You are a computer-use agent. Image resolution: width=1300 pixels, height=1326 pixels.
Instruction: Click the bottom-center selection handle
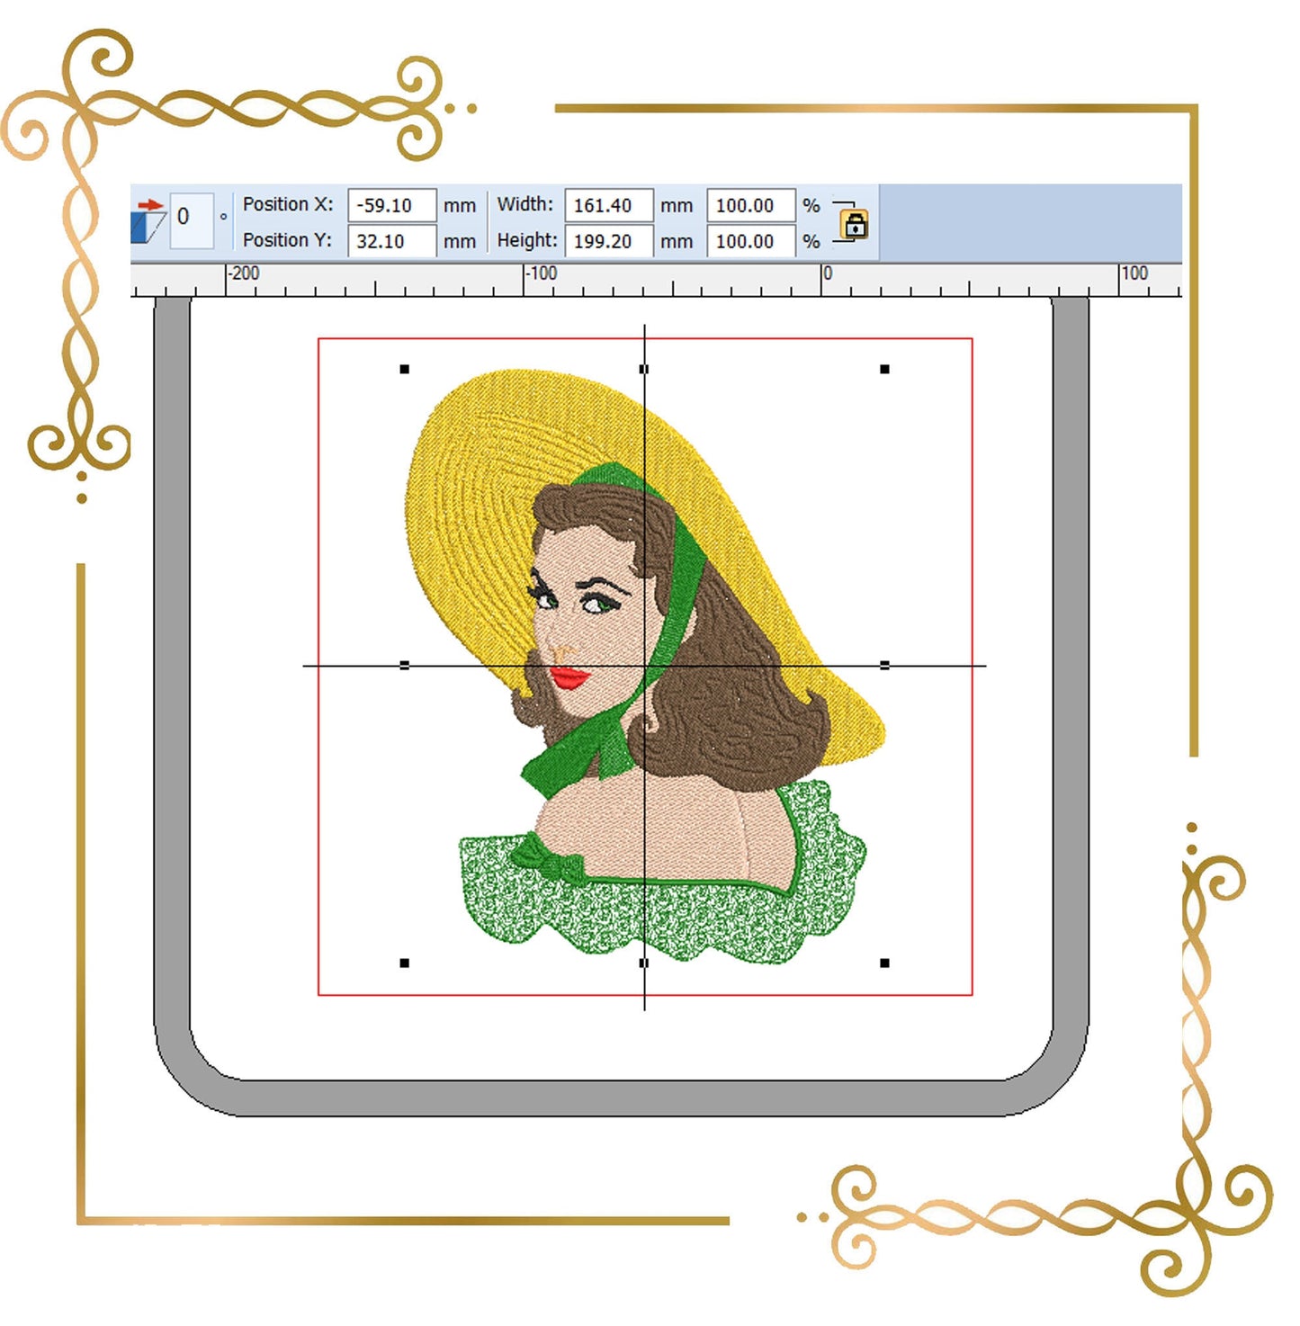pos(643,963)
